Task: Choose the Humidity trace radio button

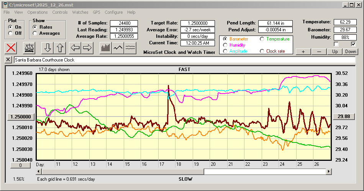Action: 225,45
